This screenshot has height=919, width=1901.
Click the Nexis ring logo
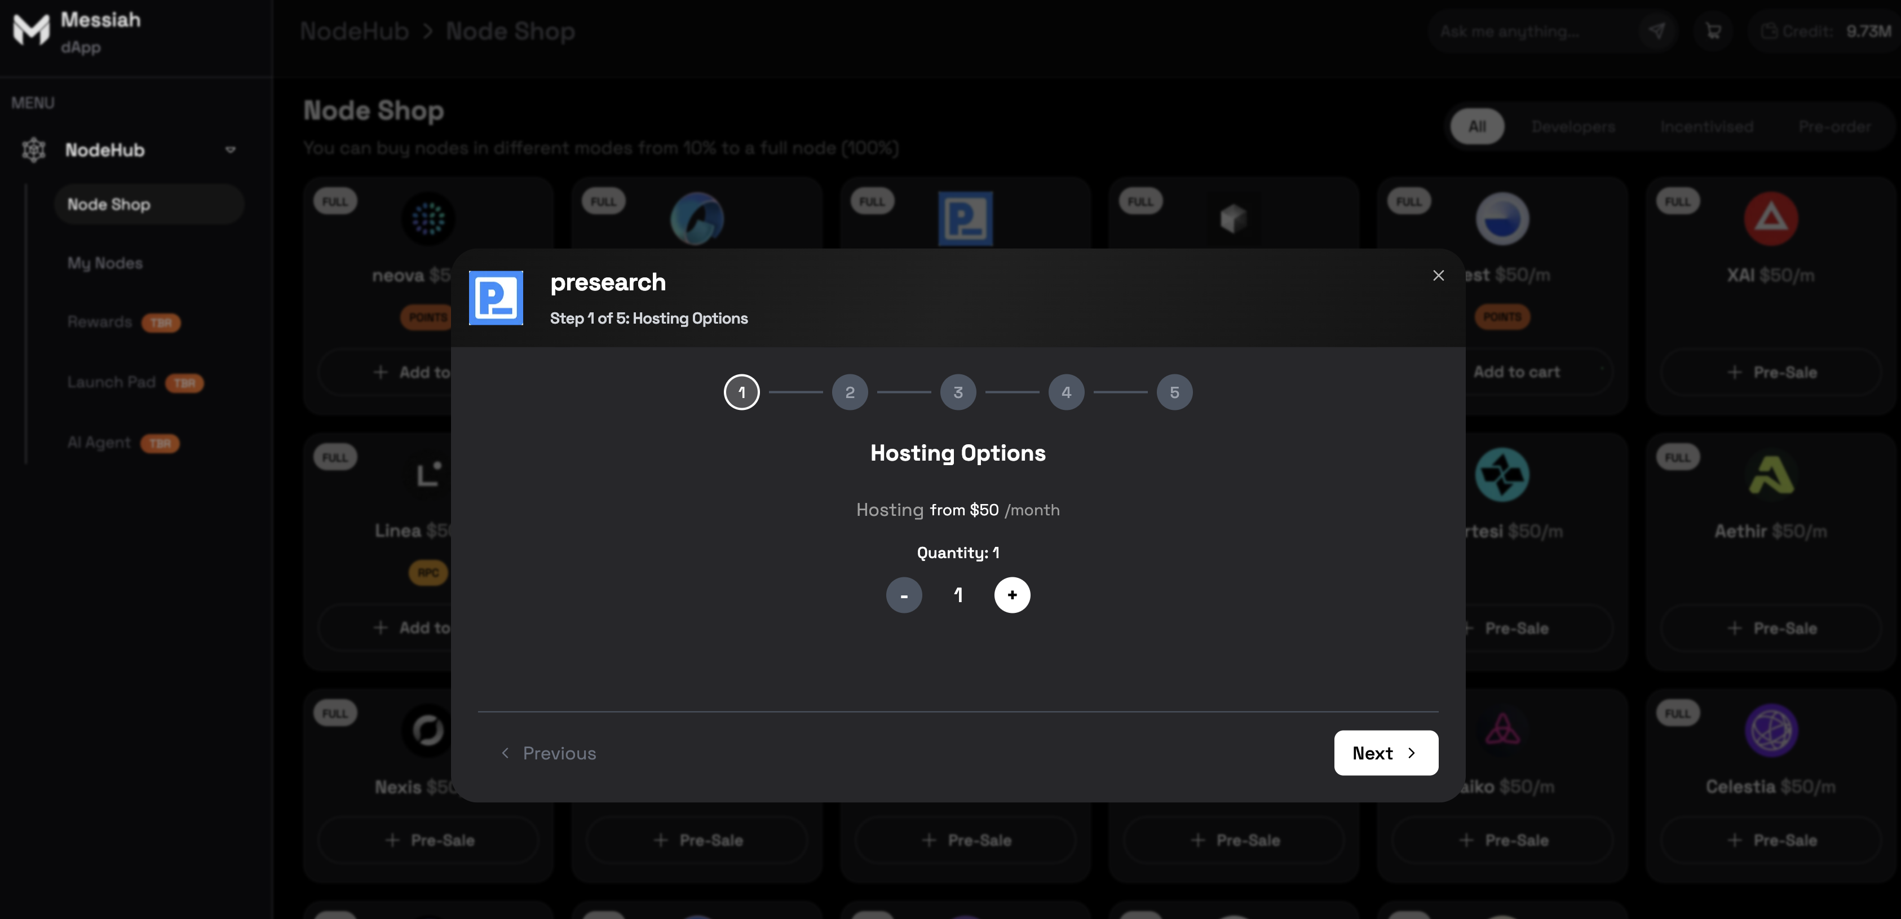[x=428, y=730]
